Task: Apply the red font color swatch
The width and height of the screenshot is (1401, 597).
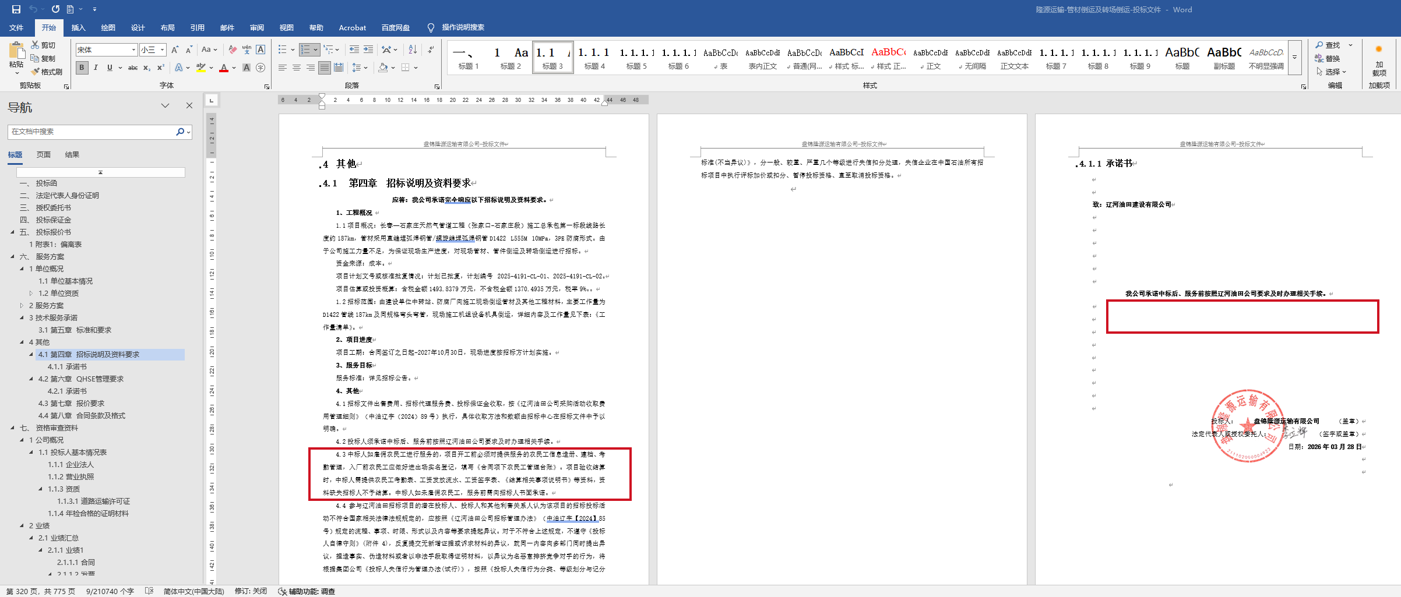Action: pos(224,68)
